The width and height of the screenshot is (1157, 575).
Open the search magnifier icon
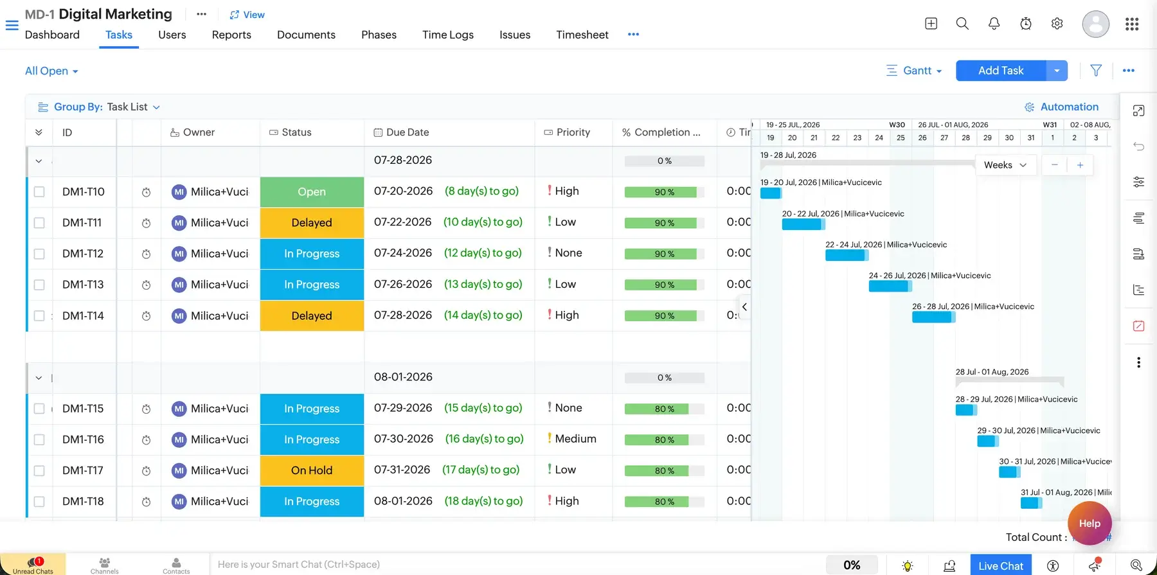coord(962,24)
